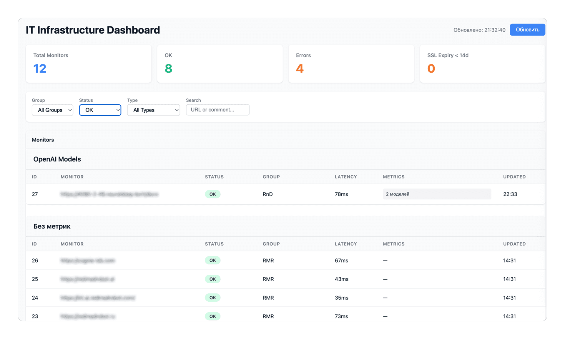Click the Monitors panel title
Image resolution: width=565 pixels, height=339 pixels.
pos(43,140)
